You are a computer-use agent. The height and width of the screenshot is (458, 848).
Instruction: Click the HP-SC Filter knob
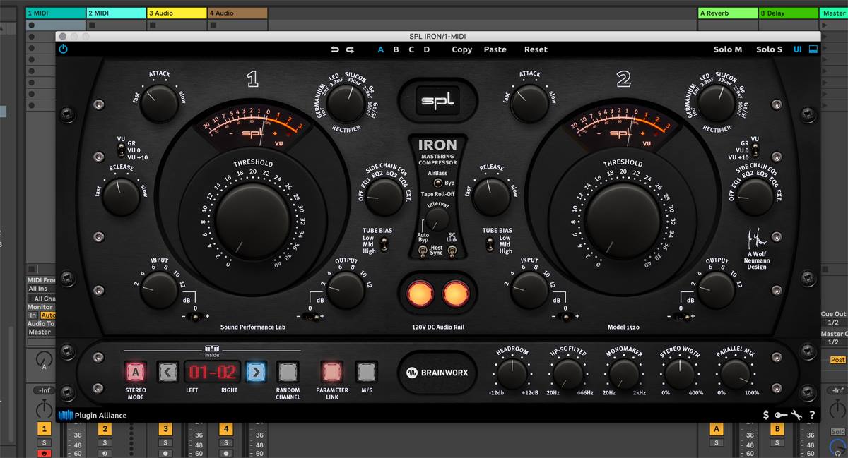pos(567,373)
